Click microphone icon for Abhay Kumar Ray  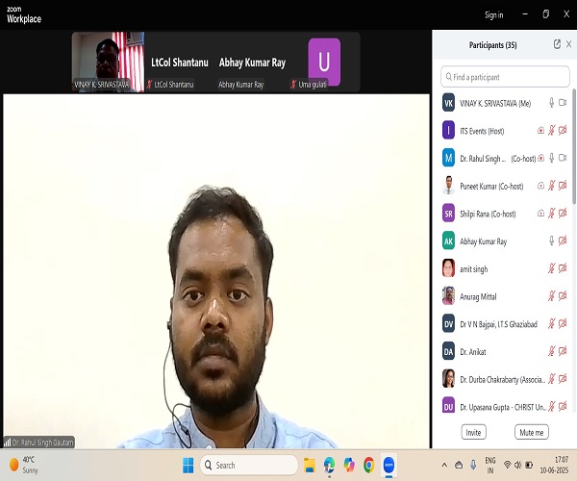[x=551, y=240]
